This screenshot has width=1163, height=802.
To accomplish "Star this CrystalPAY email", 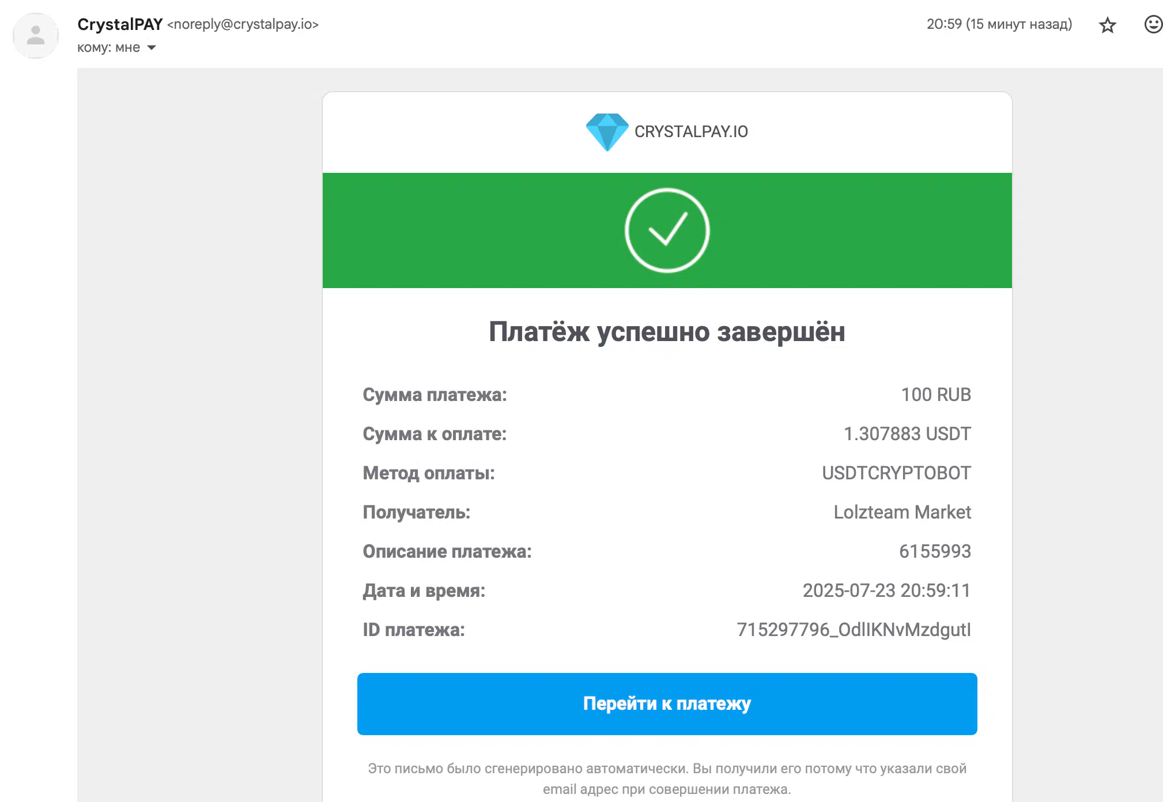I will [x=1107, y=25].
